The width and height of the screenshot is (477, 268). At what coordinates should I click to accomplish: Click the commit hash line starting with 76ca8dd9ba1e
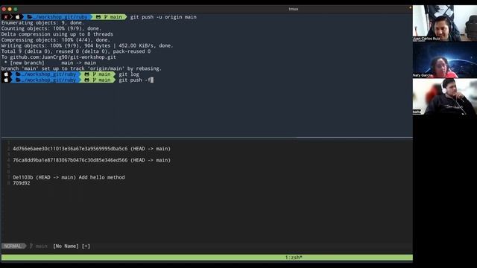[92, 160]
